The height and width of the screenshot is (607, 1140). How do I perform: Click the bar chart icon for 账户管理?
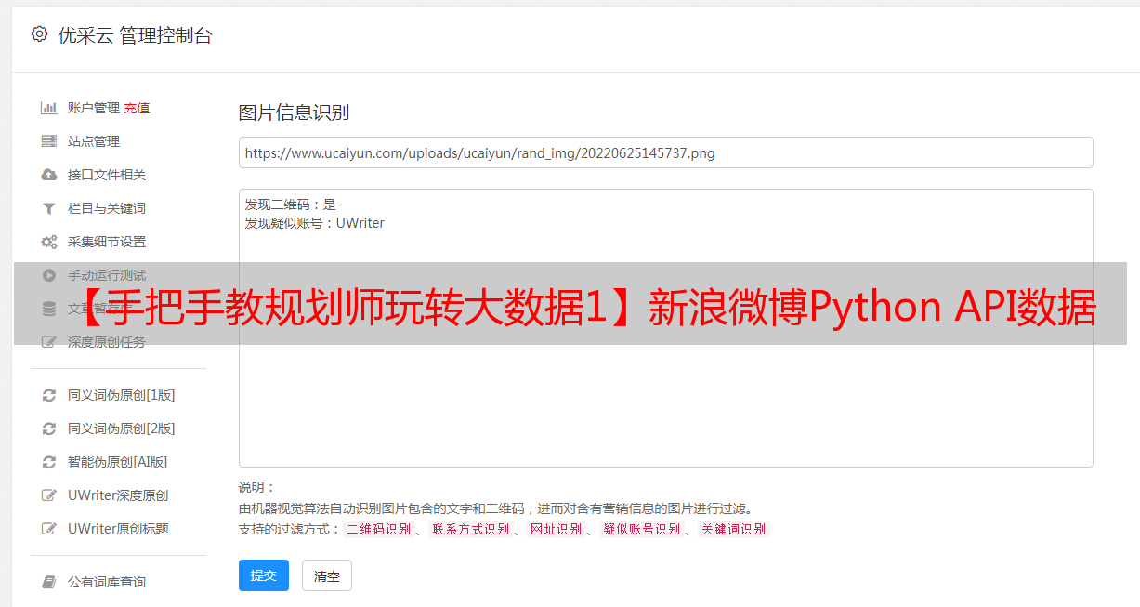pos(49,108)
